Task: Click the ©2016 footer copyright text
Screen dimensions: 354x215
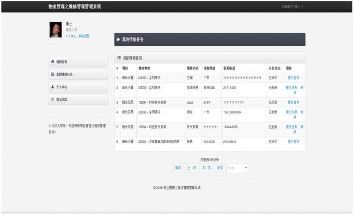Action: [x=177, y=187]
